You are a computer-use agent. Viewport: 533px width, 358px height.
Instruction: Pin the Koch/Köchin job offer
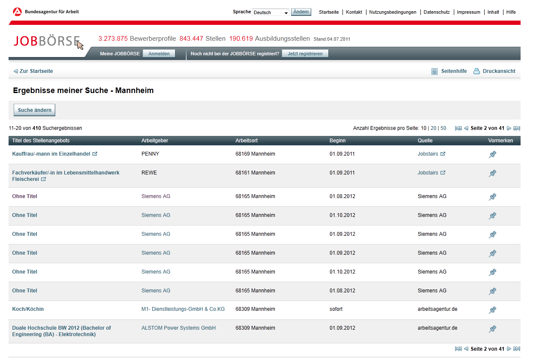(492, 310)
